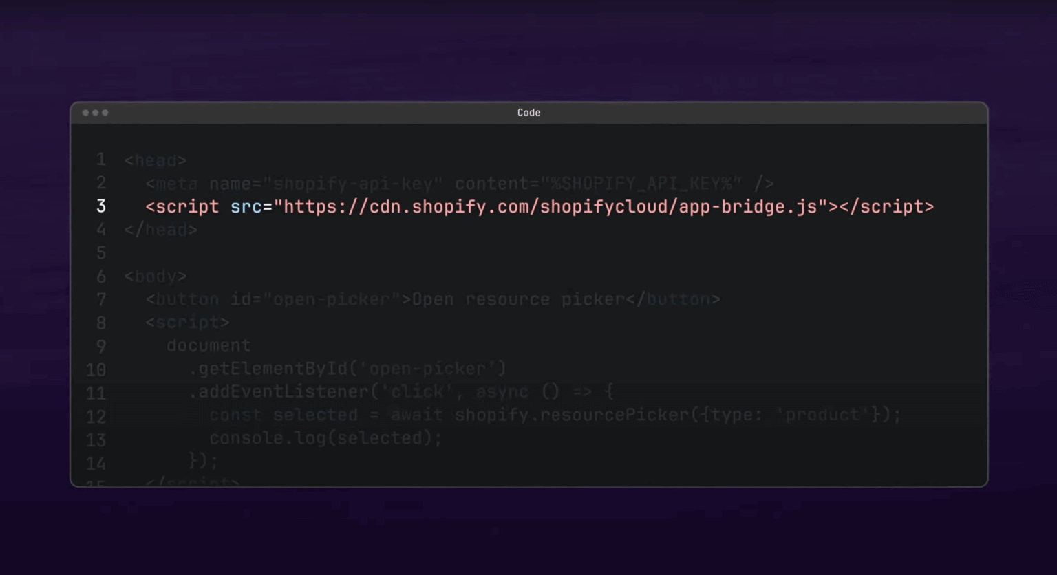Screen dimensions: 1057x575
Task: Click line number 3 in the gutter
Action: pos(100,206)
